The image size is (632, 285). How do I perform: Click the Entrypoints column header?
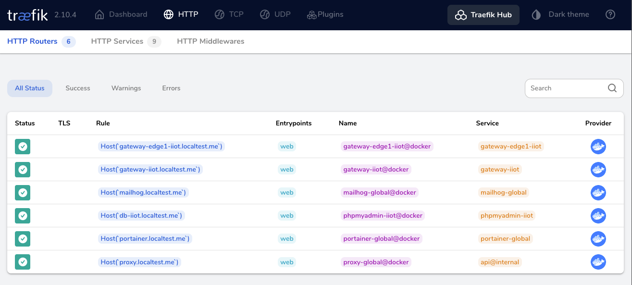(294, 123)
